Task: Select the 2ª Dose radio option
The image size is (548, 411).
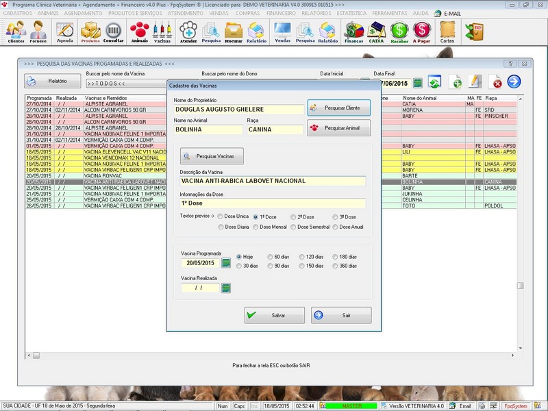Action: [x=302, y=217]
